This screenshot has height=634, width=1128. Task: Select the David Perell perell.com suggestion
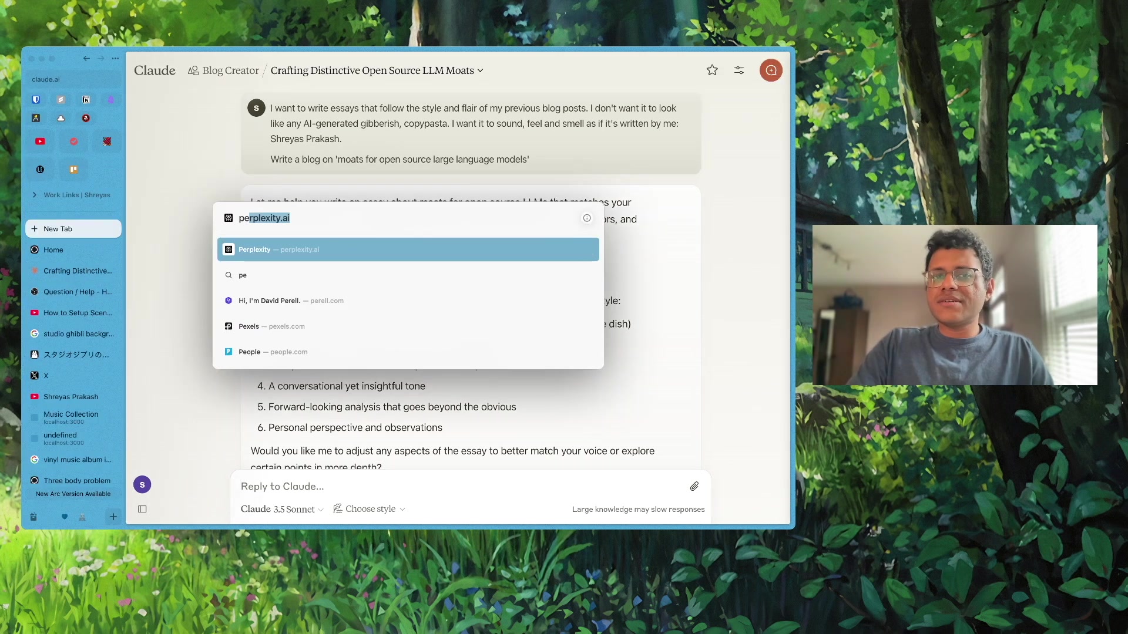[x=408, y=301]
